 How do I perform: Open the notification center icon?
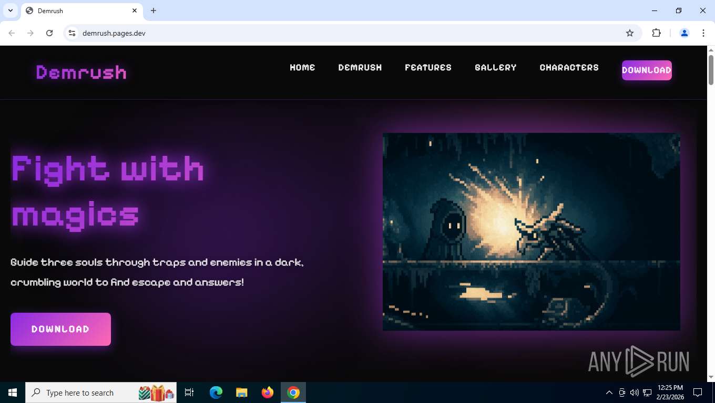pos(698,393)
